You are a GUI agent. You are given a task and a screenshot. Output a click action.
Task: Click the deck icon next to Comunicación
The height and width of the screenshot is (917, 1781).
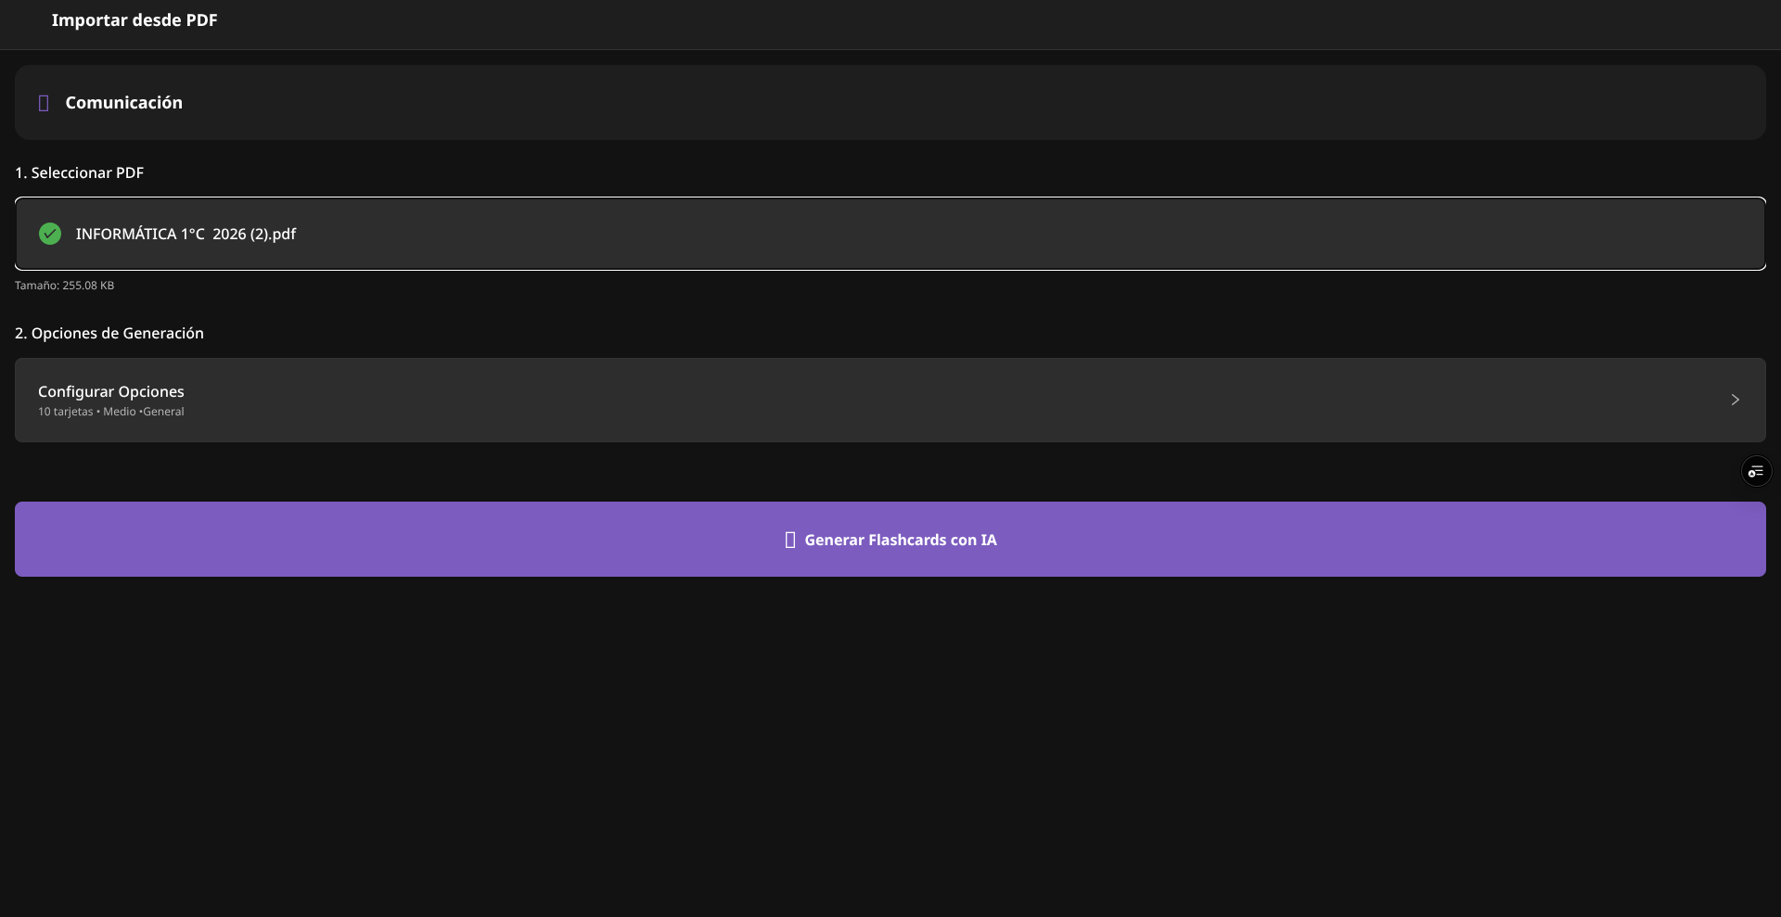coord(44,103)
